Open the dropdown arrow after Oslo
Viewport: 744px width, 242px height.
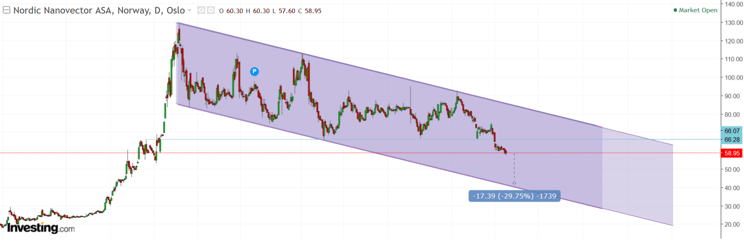190,10
